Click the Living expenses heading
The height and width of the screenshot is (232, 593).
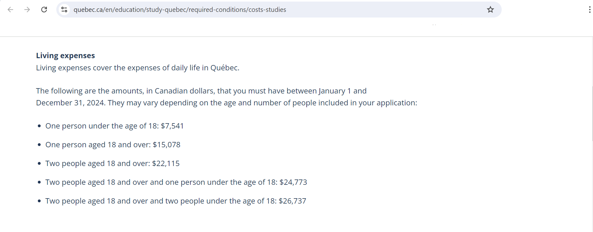click(65, 55)
